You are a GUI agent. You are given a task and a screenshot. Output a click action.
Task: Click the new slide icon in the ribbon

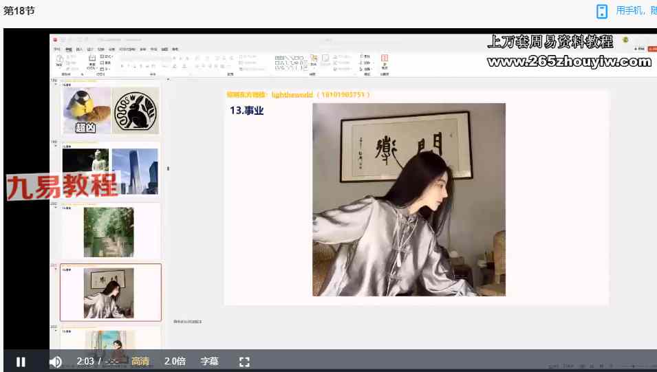[91, 63]
